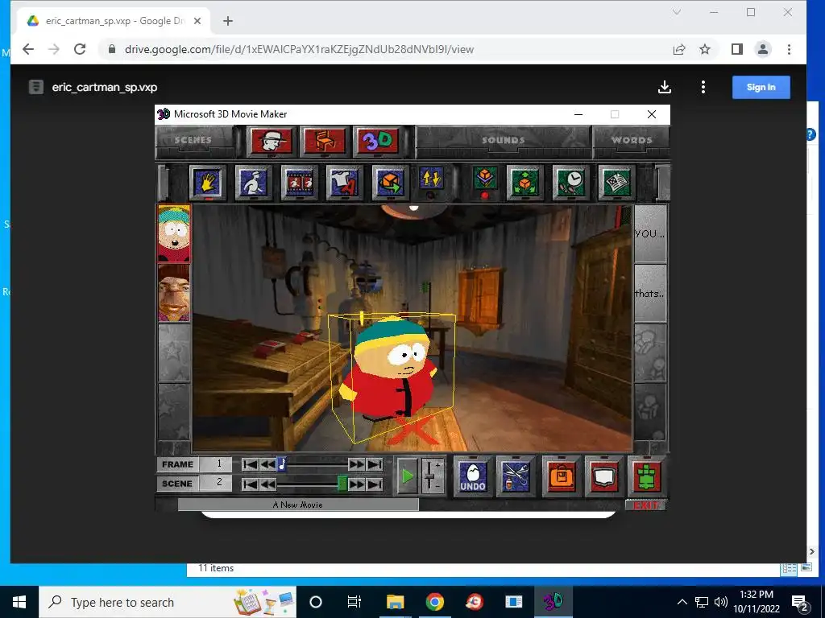This screenshot has height=618, width=825.
Task: Select the brown-haired man actor thumbnail
Action: click(174, 293)
